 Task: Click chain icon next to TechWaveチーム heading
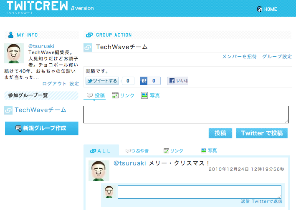(x=88, y=47)
